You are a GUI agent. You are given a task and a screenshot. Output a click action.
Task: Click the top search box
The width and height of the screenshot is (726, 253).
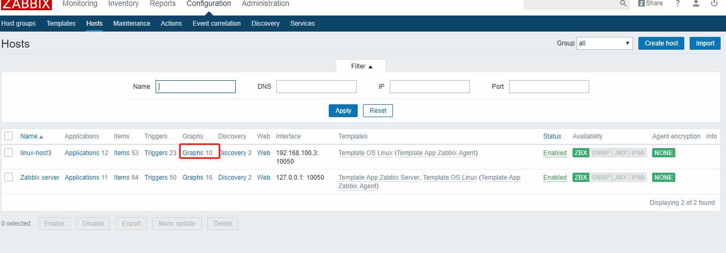(571, 3)
